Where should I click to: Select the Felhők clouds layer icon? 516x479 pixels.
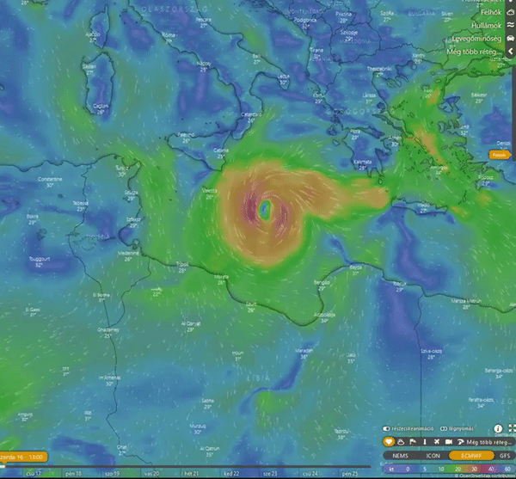[511, 12]
